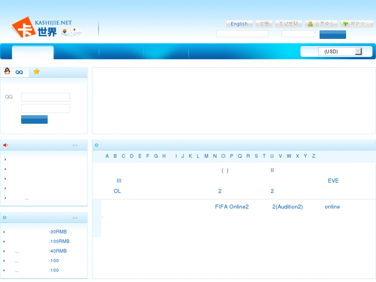Viewport: 376px width, 282px height.
Task: Focus the input field beside the QQ label
Action: (x=46, y=97)
